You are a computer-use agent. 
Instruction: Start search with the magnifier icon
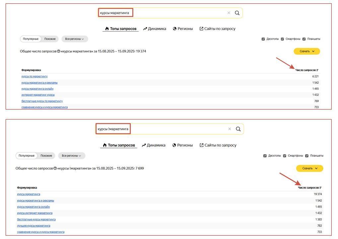(x=237, y=13)
